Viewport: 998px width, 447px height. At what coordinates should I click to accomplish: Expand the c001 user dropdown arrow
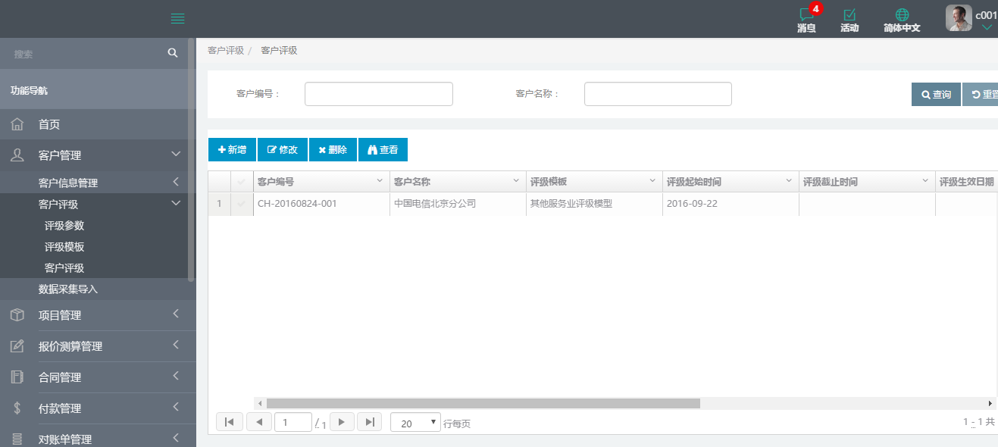987,28
